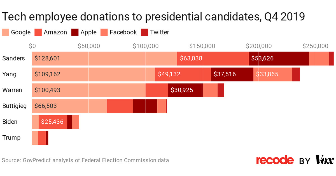Select Buttigieg's Google segment labeled $66,503
336x176 pixels.
[x=69, y=106]
